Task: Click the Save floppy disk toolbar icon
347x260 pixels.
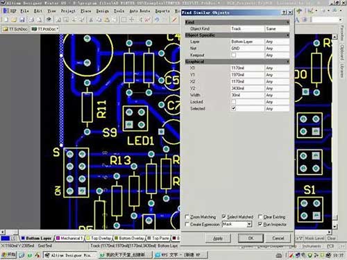Action: [x=22, y=20]
